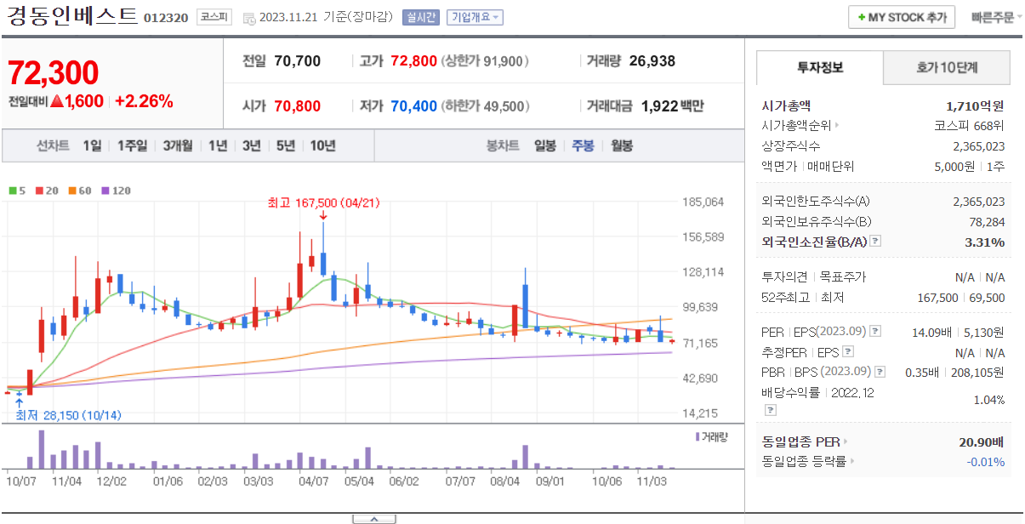
Task: Expand the 빠른주문 dropdown
Action: [997, 17]
